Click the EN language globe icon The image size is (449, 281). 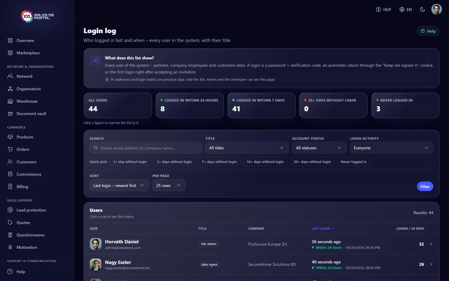pyautogui.click(x=402, y=10)
